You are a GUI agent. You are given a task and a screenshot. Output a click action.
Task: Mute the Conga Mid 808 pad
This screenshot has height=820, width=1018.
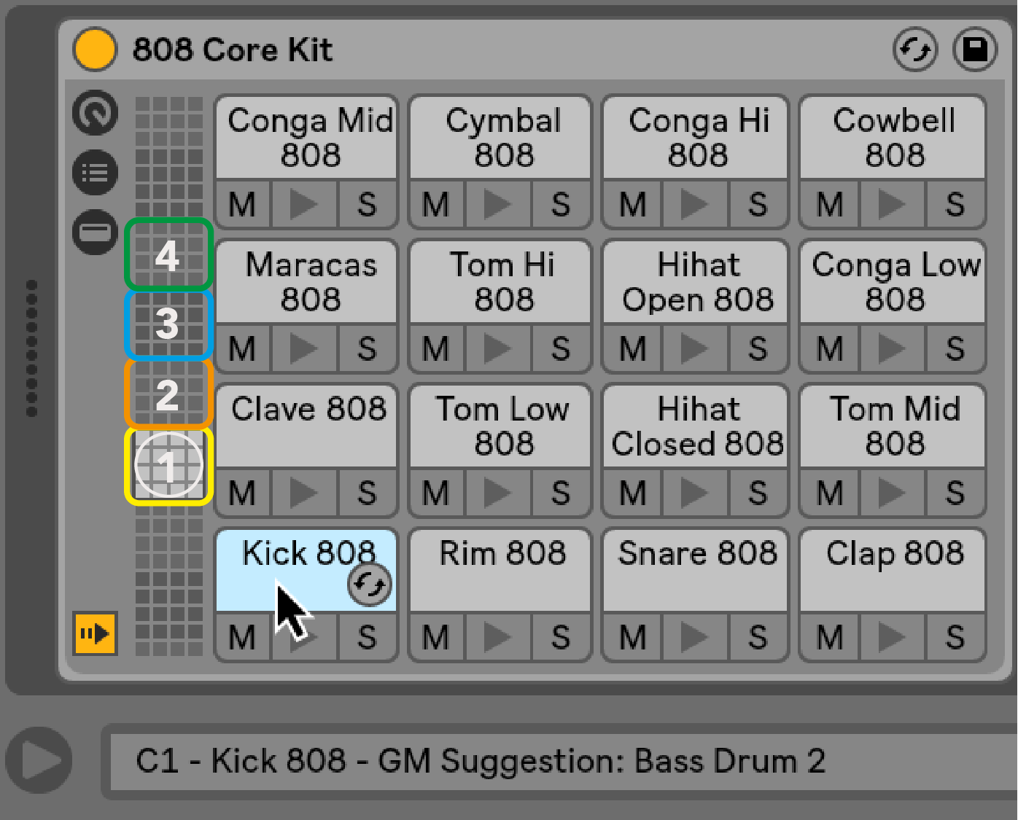[x=243, y=204]
